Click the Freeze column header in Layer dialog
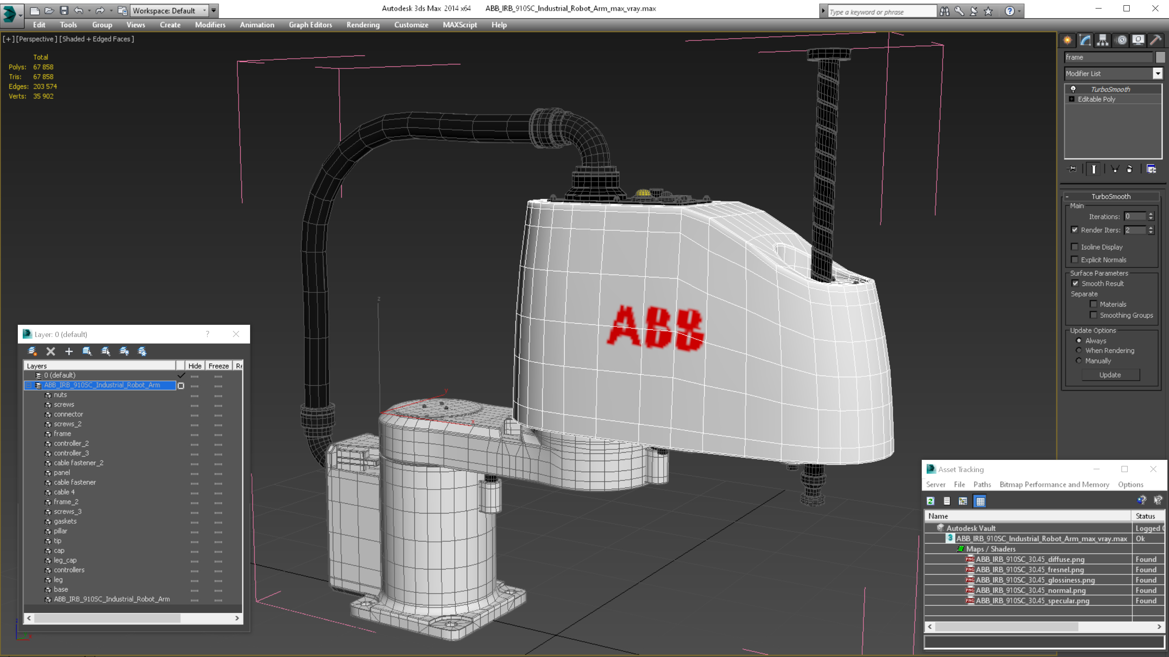This screenshot has width=1169, height=657. [x=218, y=366]
